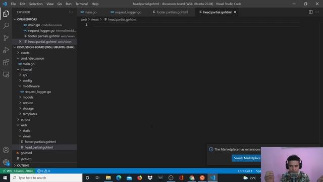Open the Terminal menu
The height and width of the screenshot is (182, 323).
(x=81, y=4)
